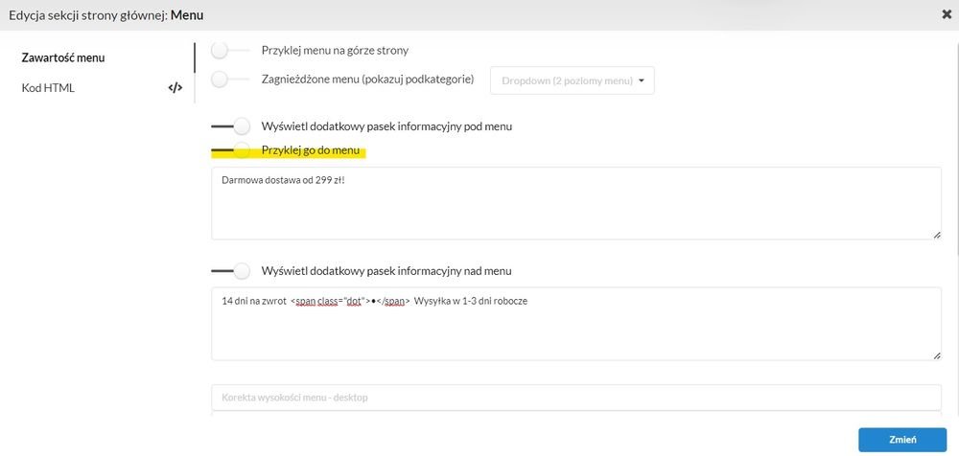Click label 'Wyświetl dodatkowy pasek informacyjny pod menu'

[386, 126]
